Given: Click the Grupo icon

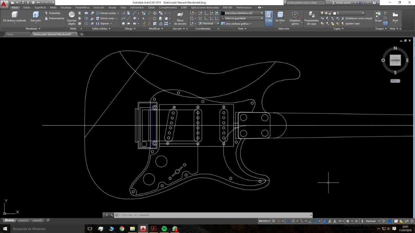Looking at the screenshot, I should point(378,17).
